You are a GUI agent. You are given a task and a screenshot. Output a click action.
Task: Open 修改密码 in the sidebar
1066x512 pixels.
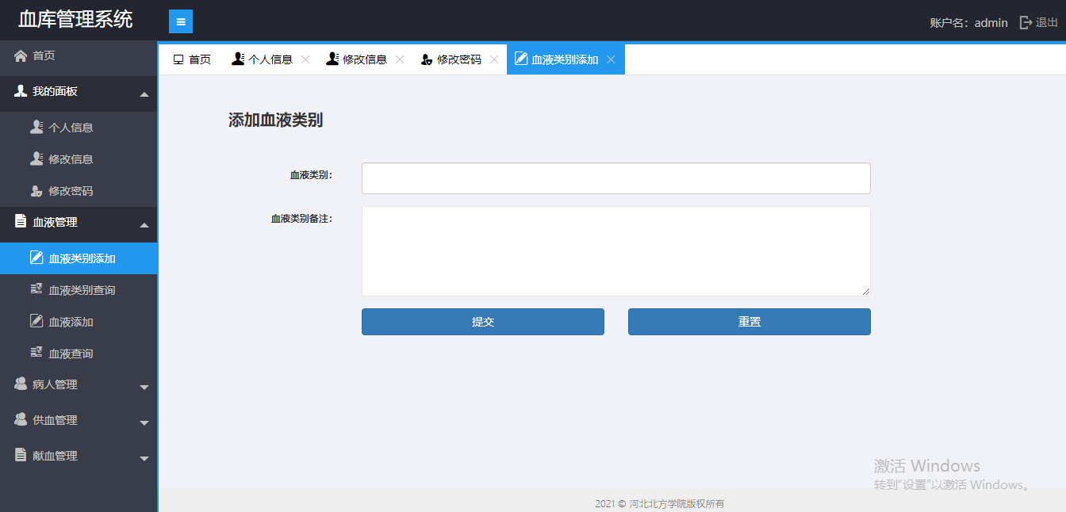point(79,191)
